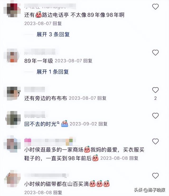Like the 回不去的时光 comment
The image size is (169, 196).
[x=156, y=116]
